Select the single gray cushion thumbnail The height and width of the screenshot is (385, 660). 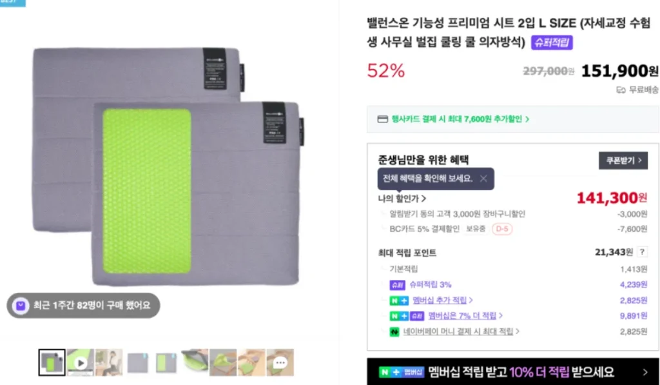(138, 362)
